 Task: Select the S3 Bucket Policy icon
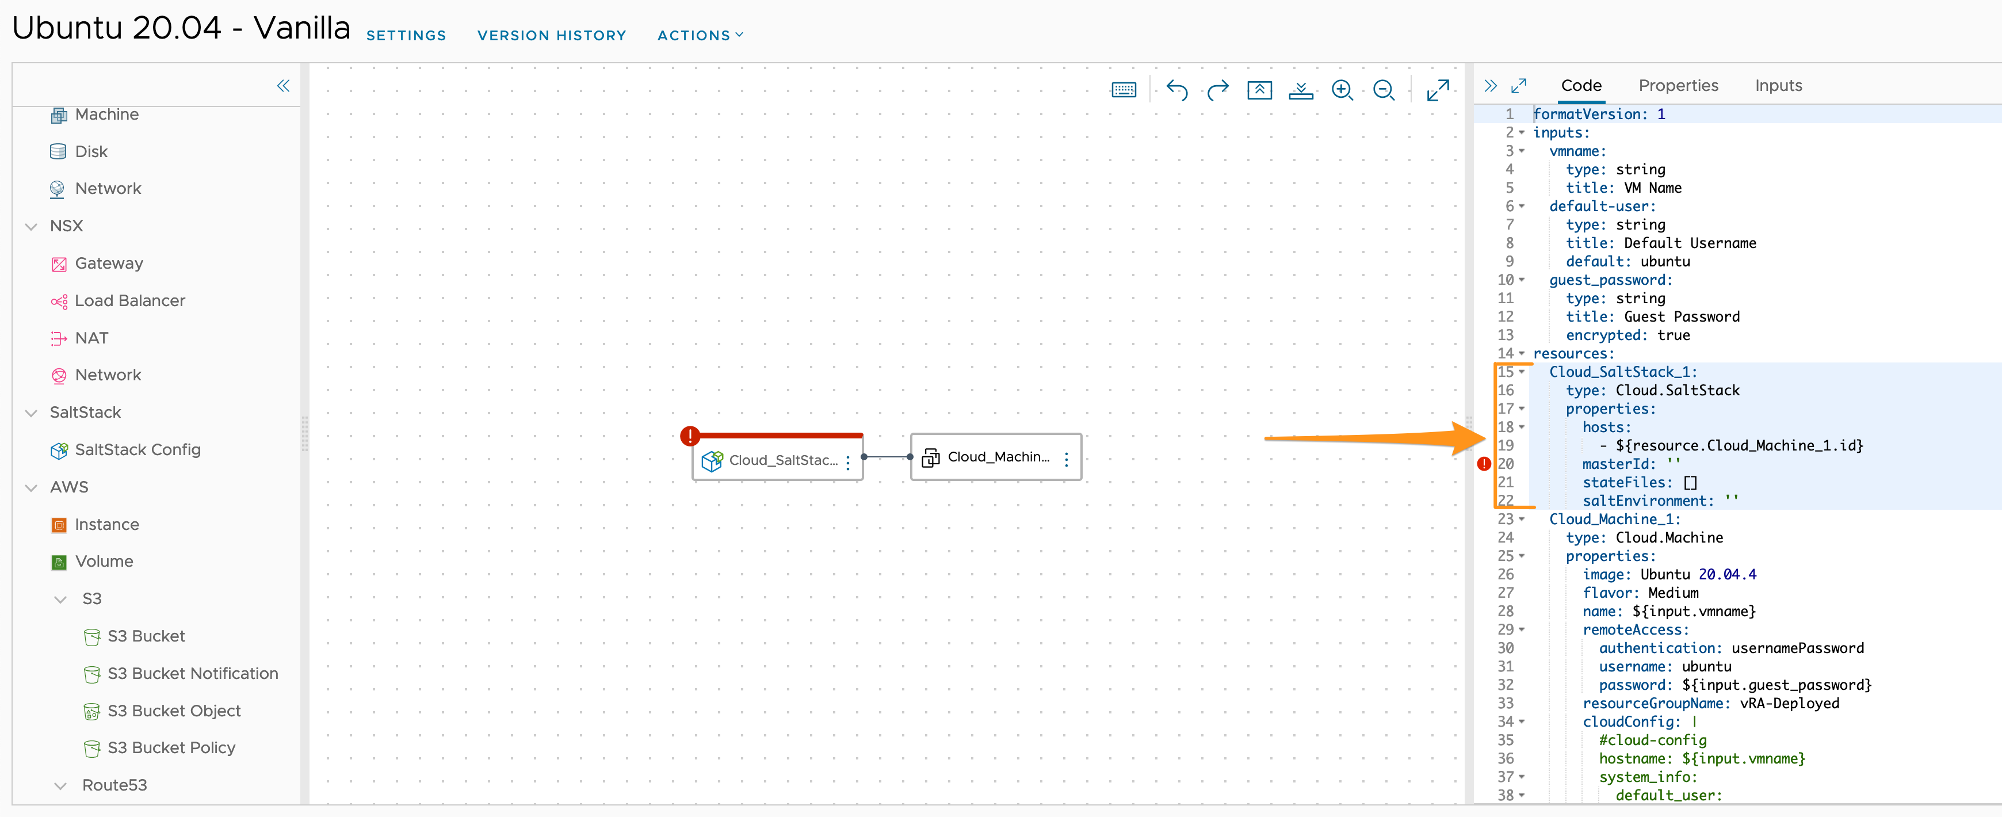[91, 748]
